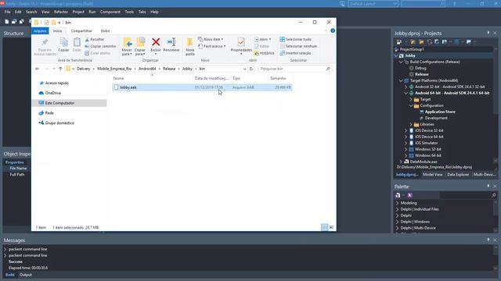Switch to Data Explorer tab
This screenshot has width=501, height=281.
tap(458, 175)
